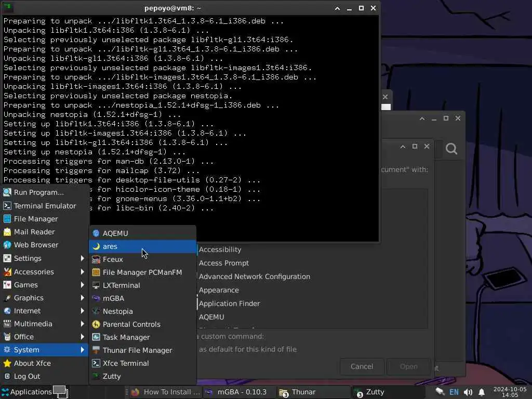Image resolution: width=532 pixels, height=399 pixels.
Task: Click the File Manager PCManFM icon
Action: [x=96, y=272]
